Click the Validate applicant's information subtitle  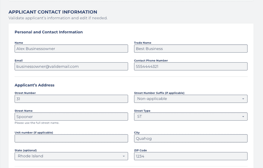tap(58, 18)
